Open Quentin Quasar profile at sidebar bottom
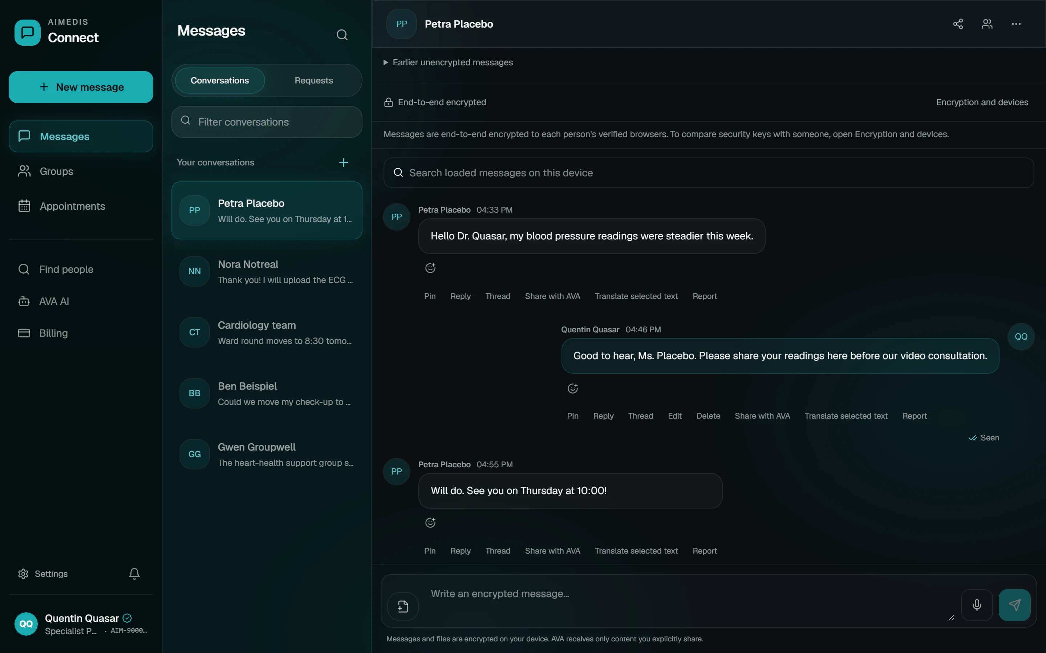Viewport: 1046px width, 653px height. (81, 624)
